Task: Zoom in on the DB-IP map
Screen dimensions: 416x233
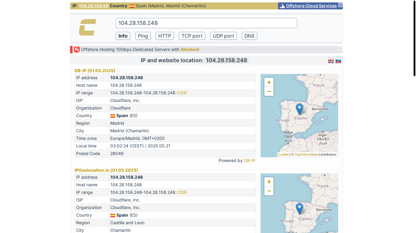Action: 269,82
